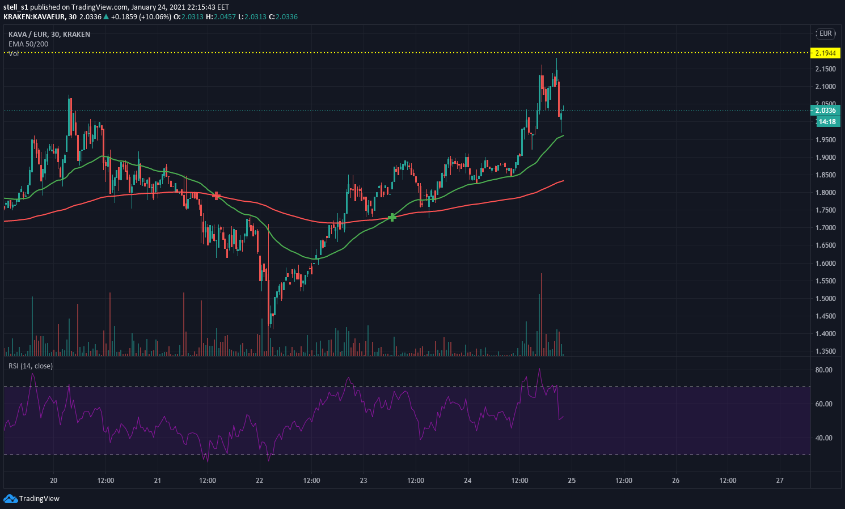This screenshot has width=845, height=509.
Task: Click the 1.3500 price axis label
Action: (x=825, y=351)
